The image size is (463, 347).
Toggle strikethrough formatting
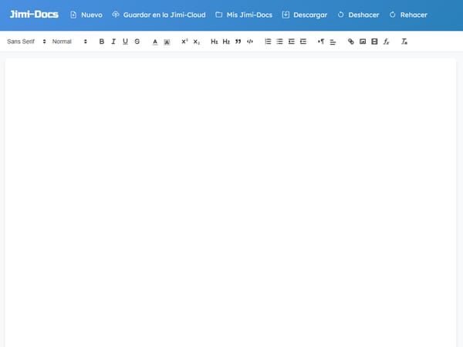pos(137,42)
